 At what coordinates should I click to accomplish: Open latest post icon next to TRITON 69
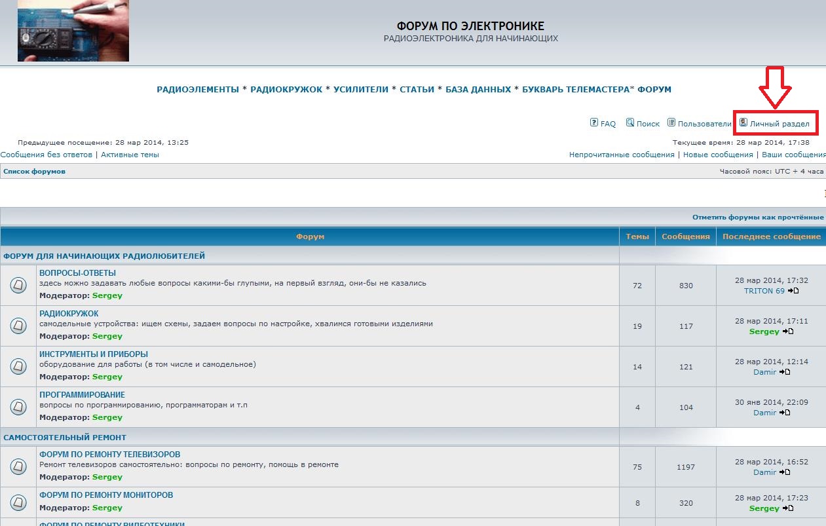[x=793, y=291]
